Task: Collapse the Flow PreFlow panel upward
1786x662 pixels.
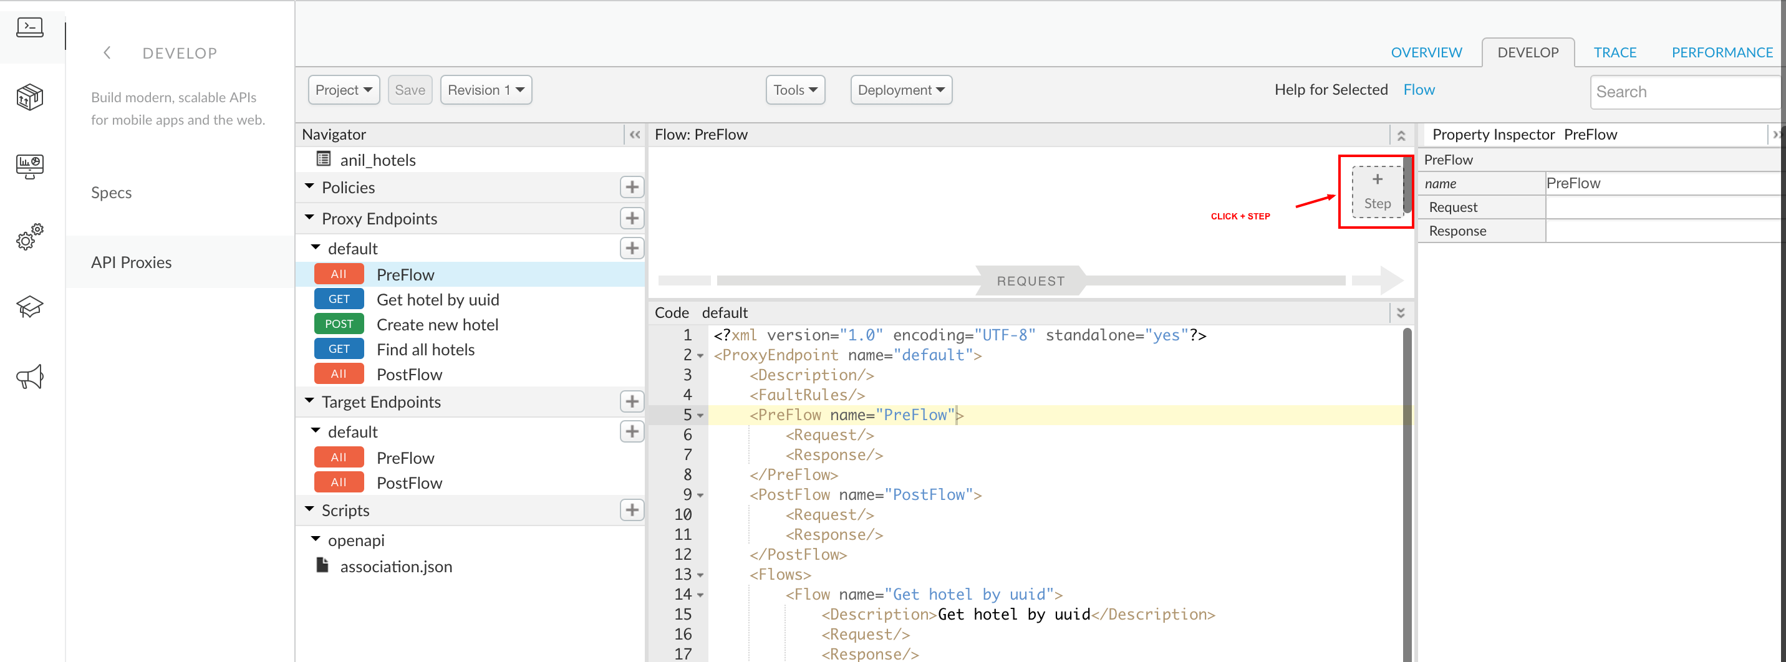Action: point(1401,135)
